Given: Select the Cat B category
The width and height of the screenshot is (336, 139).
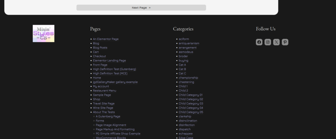Looking at the screenshot, I should (x=182, y=69).
